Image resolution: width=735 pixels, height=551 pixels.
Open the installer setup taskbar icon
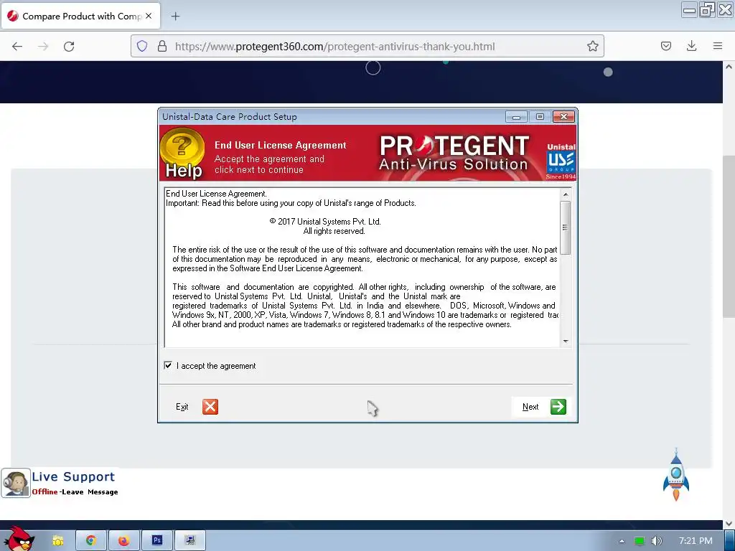[189, 541]
